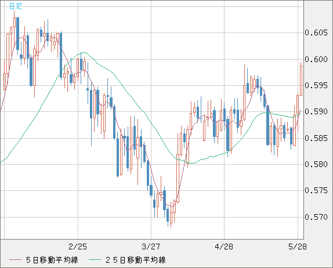Click the 0.590 price axis label

pyautogui.click(x=316, y=111)
